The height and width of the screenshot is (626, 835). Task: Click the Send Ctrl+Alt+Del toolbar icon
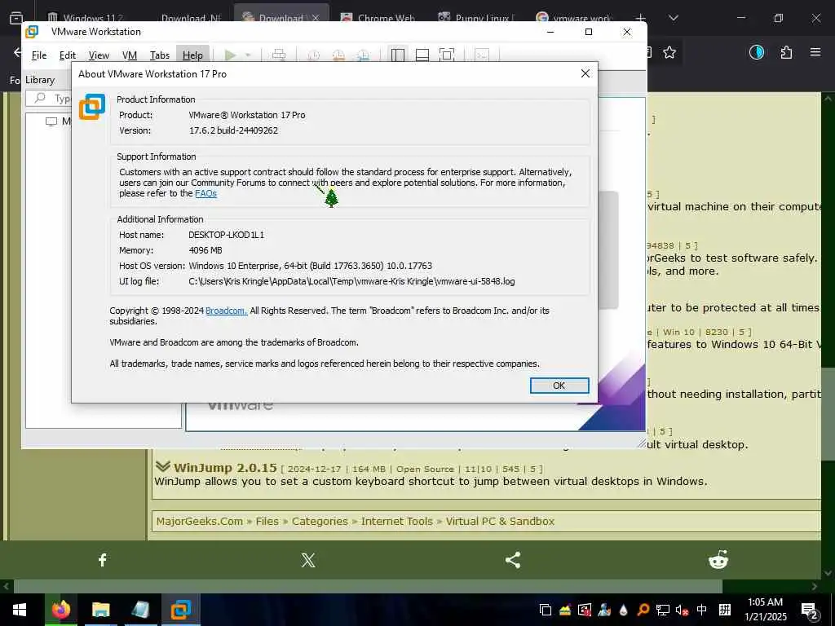[279, 55]
